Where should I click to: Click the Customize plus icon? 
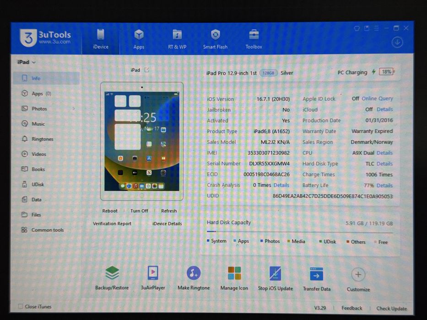coord(358,275)
